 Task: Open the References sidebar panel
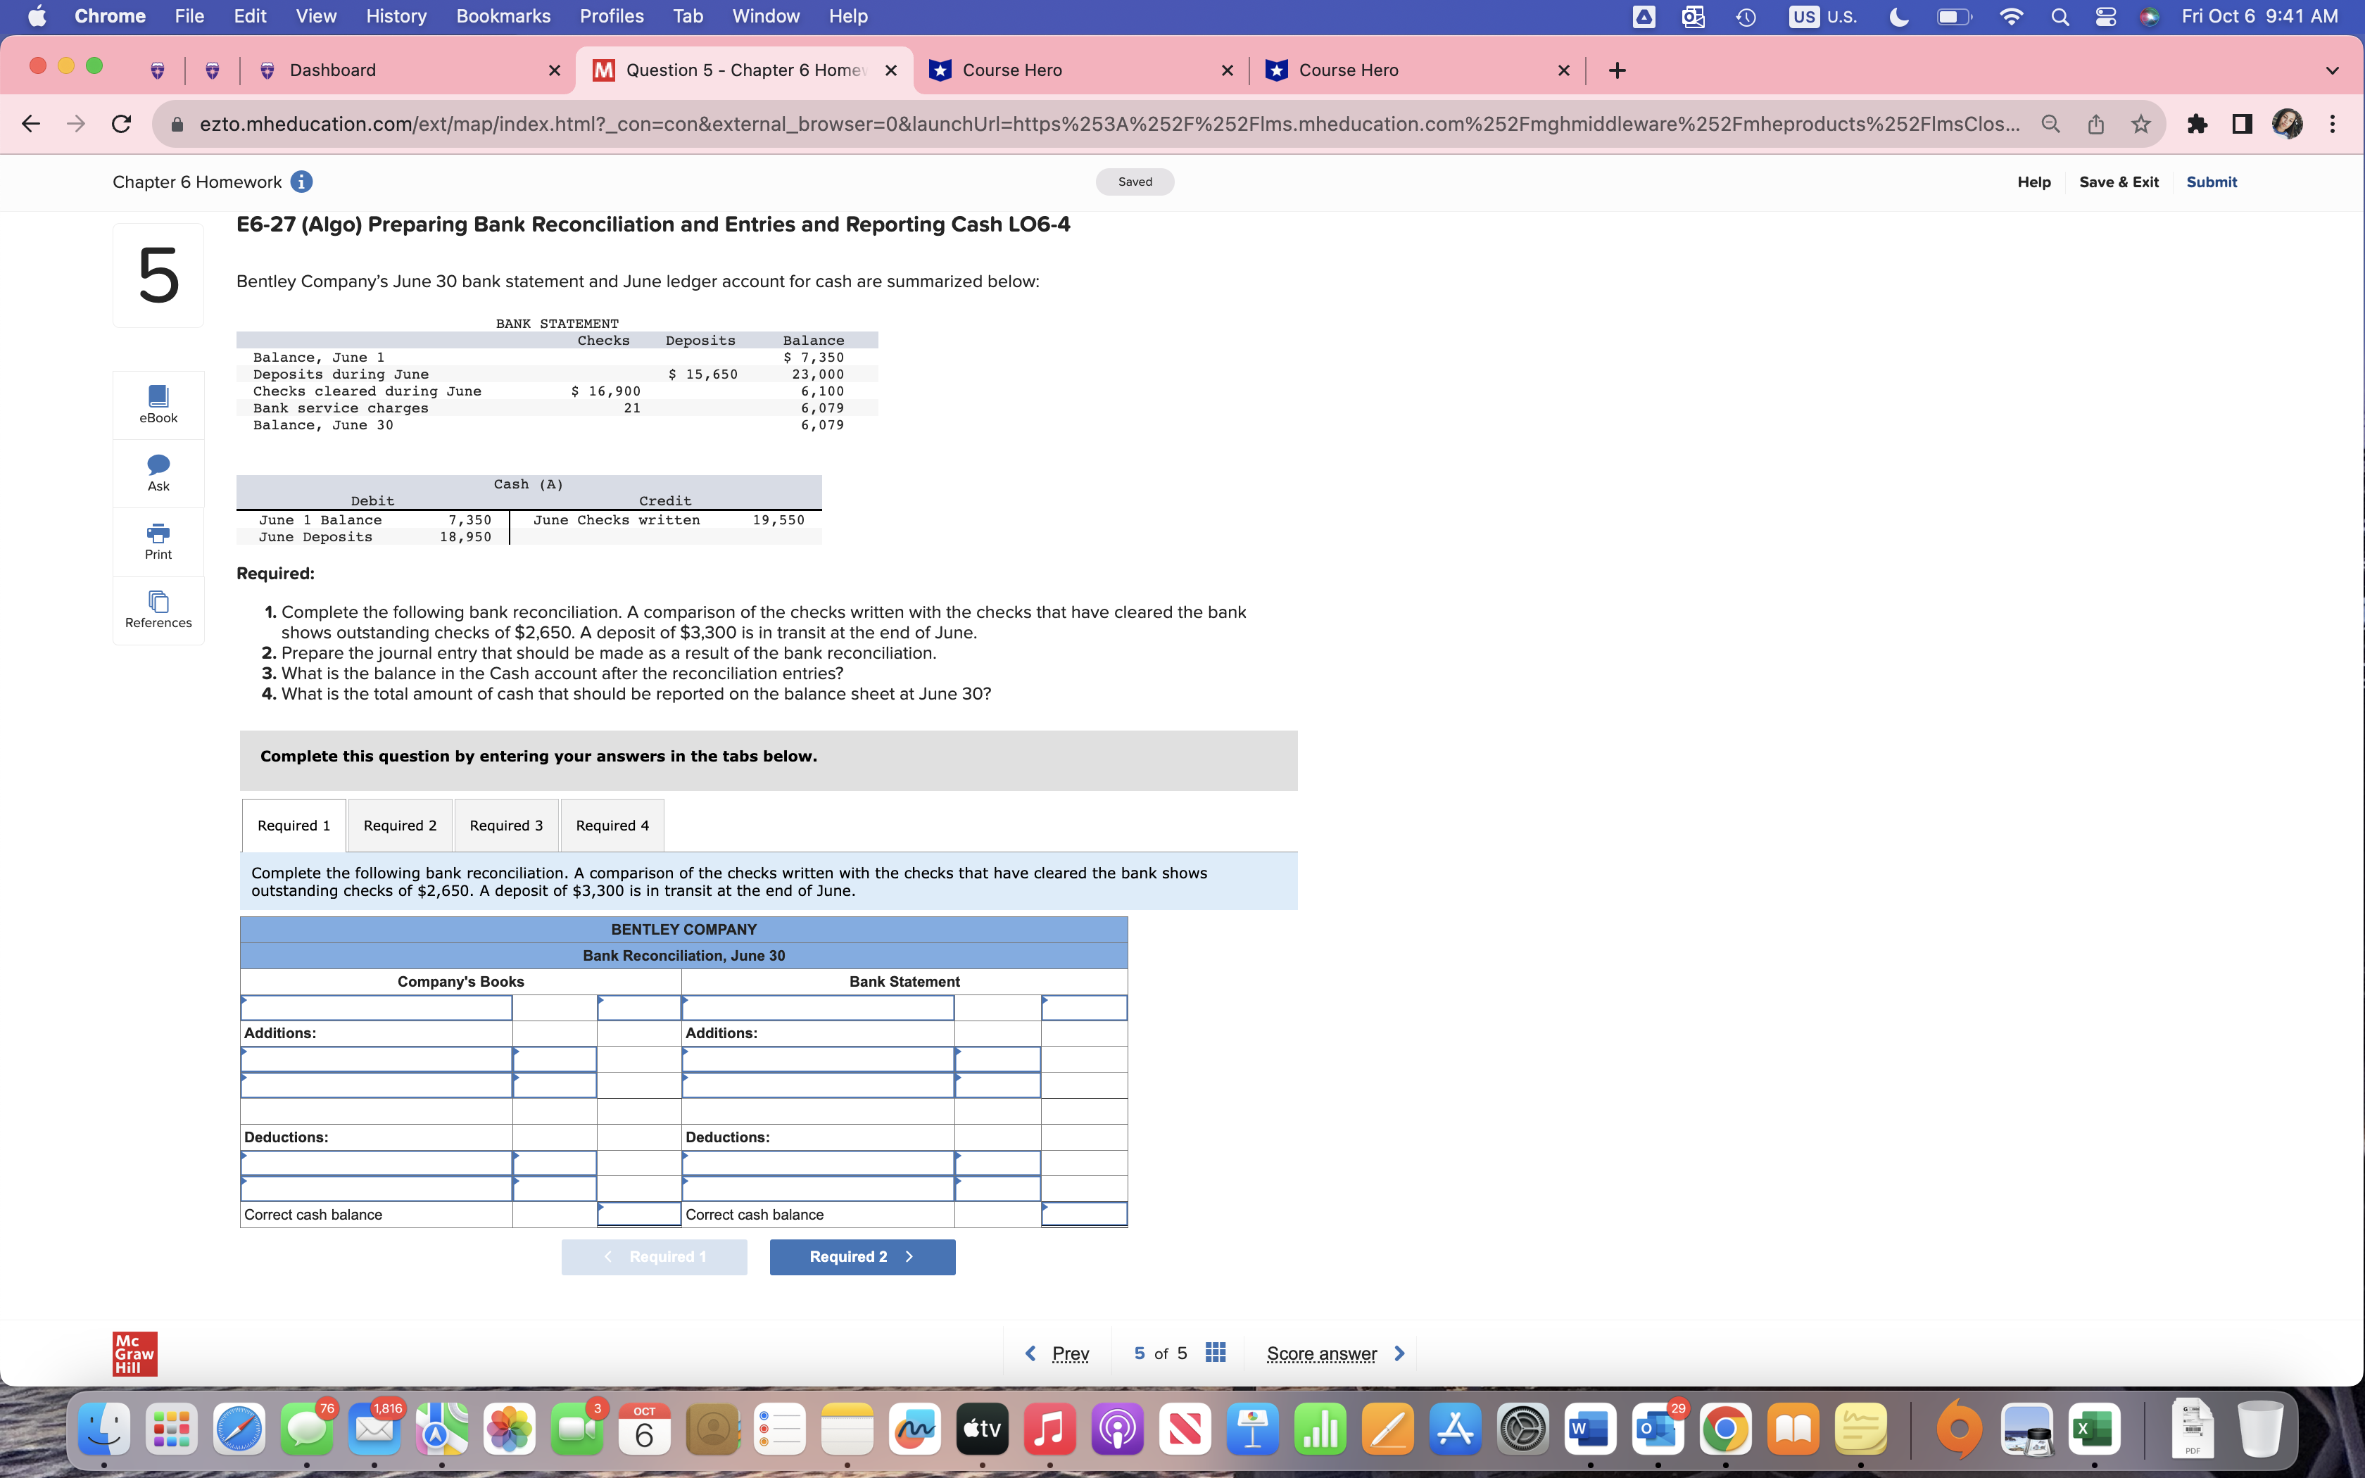point(158,610)
